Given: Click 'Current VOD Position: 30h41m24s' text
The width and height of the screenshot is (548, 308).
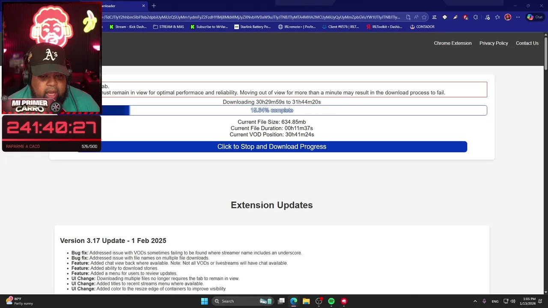Looking at the screenshot, I should pyautogui.click(x=272, y=134).
